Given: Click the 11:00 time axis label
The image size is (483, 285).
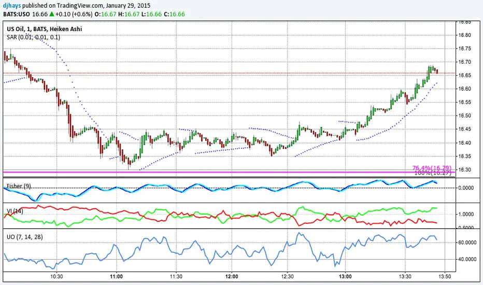Looking at the screenshot, I should pos(116,276).
